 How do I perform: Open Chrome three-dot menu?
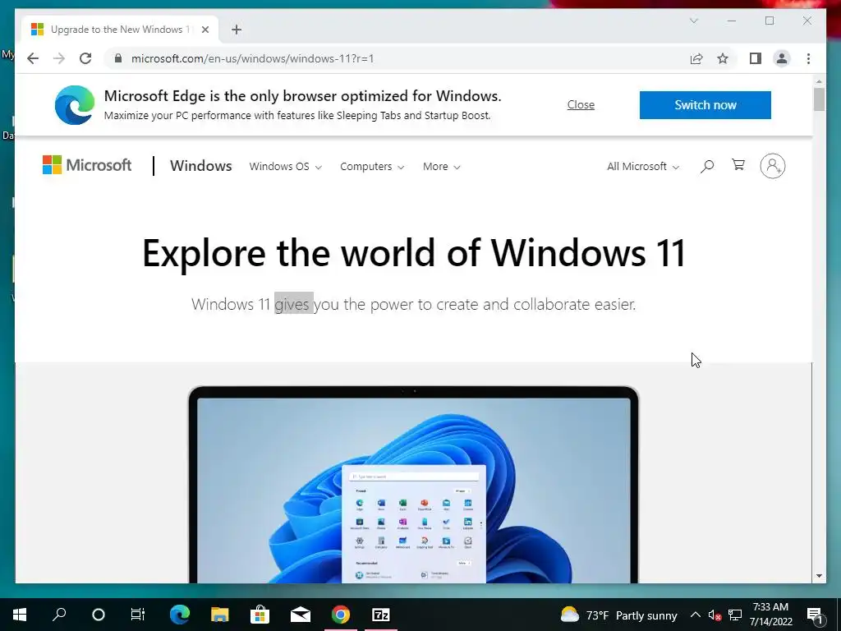point(808,58)
